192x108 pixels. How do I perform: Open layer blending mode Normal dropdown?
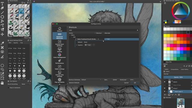click(178, 74)
